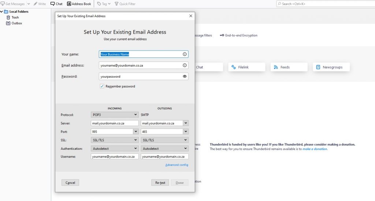Viewport: 375px width, 201px height.
Task: Click the Filelink setup card
Action: click(247, 67)
